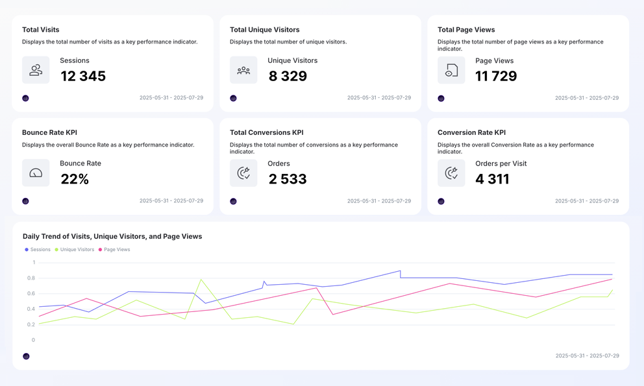This screenshot has height=386, width=644.
Task: Click the Sessions person icon on Total Visits card
Action: [x=36, y=69]
